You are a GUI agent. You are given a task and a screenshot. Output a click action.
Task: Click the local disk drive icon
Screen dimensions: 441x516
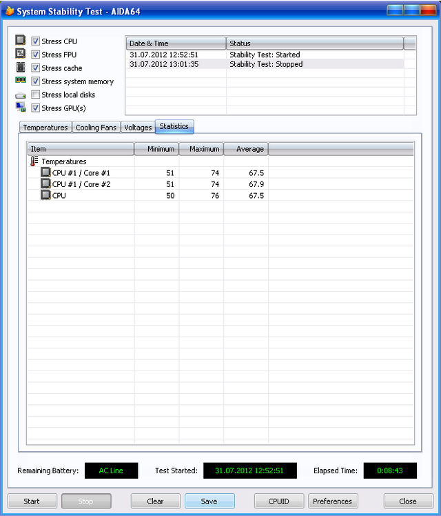point(21,95)
